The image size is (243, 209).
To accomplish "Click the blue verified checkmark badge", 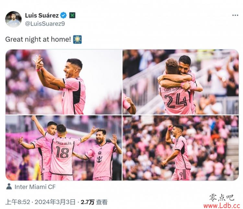I will [64, 15].
